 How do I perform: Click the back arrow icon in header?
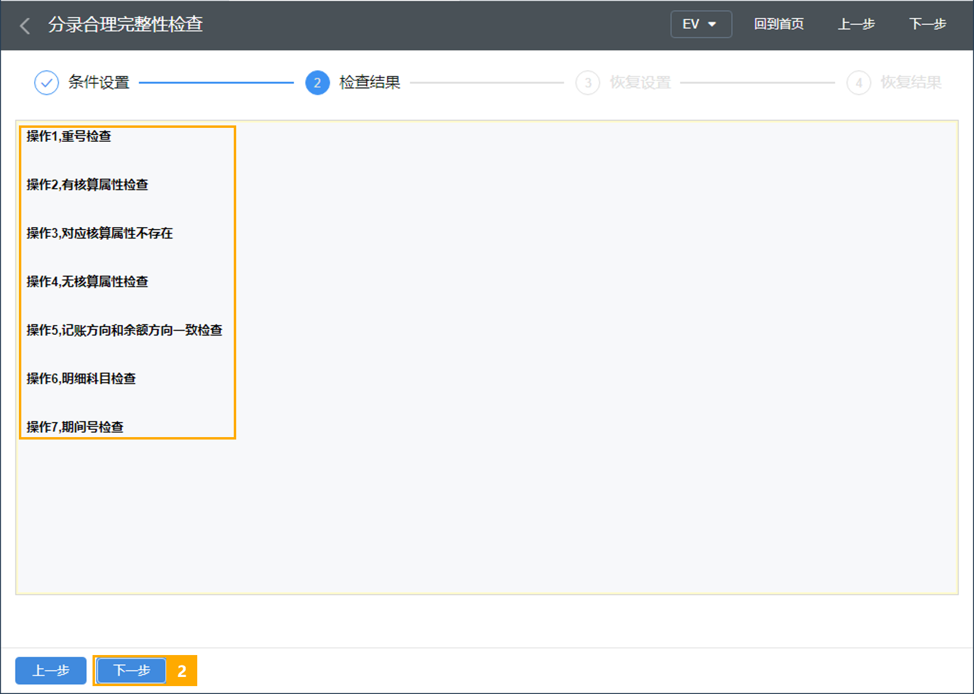(25, 26)
